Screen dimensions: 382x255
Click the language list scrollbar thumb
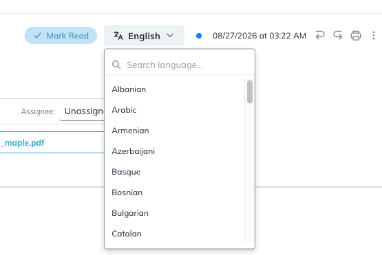pyautogui.click(x=250, y=91)
